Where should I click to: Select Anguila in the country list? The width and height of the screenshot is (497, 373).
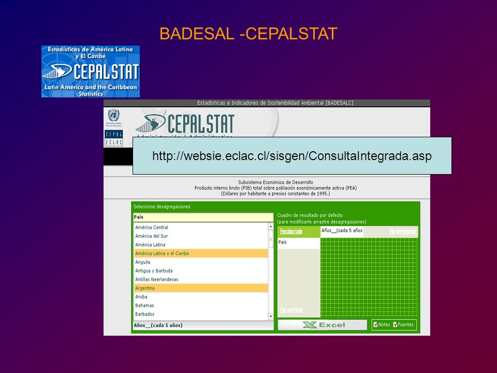[201, 262]
